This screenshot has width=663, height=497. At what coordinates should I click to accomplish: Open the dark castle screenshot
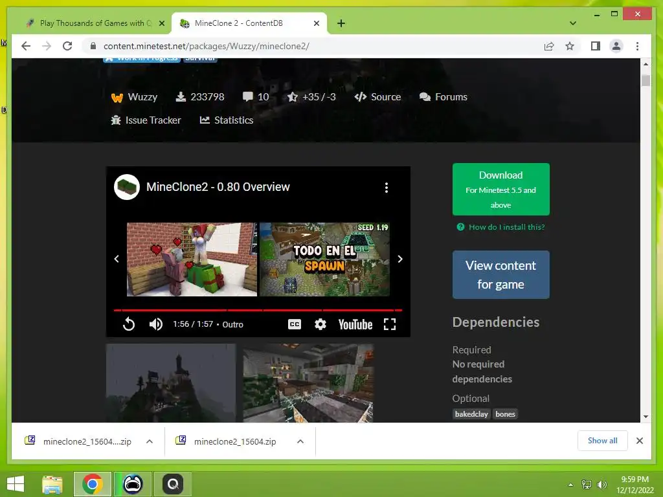pos(171,383)
